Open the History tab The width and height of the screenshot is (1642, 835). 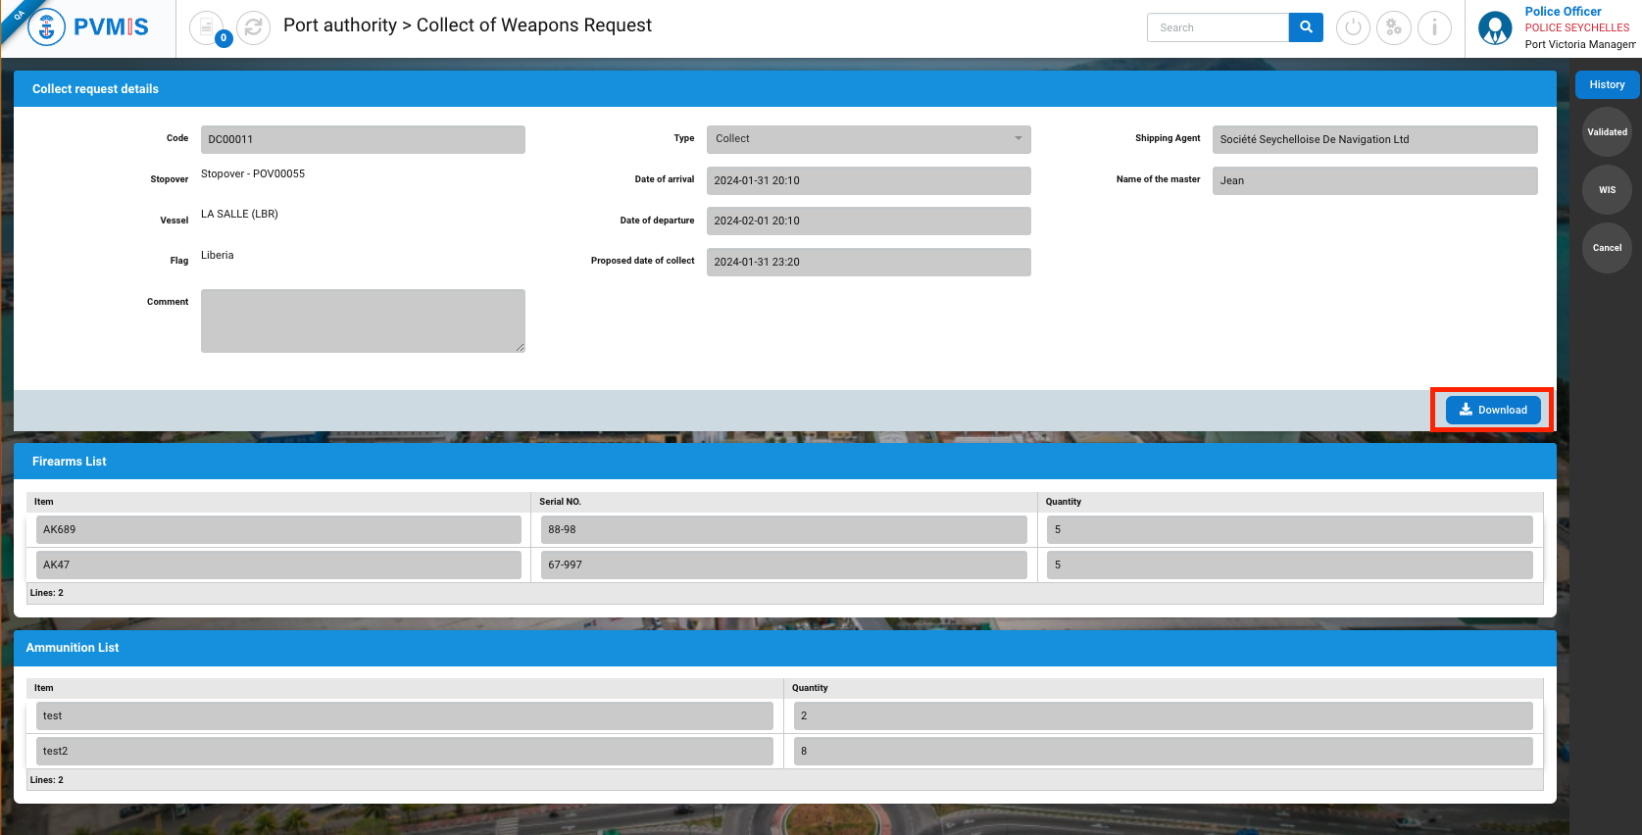(x=1607, y=85)
